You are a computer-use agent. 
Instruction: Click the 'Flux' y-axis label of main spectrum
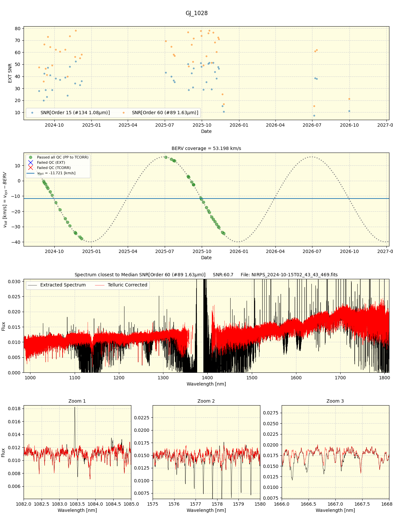pyautogui.click(x=4, y=326)
